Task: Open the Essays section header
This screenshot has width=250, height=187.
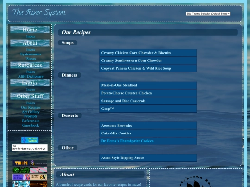Action: click(x=30, y=83)
